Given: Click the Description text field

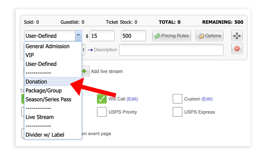Looking at the screenshot, I should click(x=171, y=50).
